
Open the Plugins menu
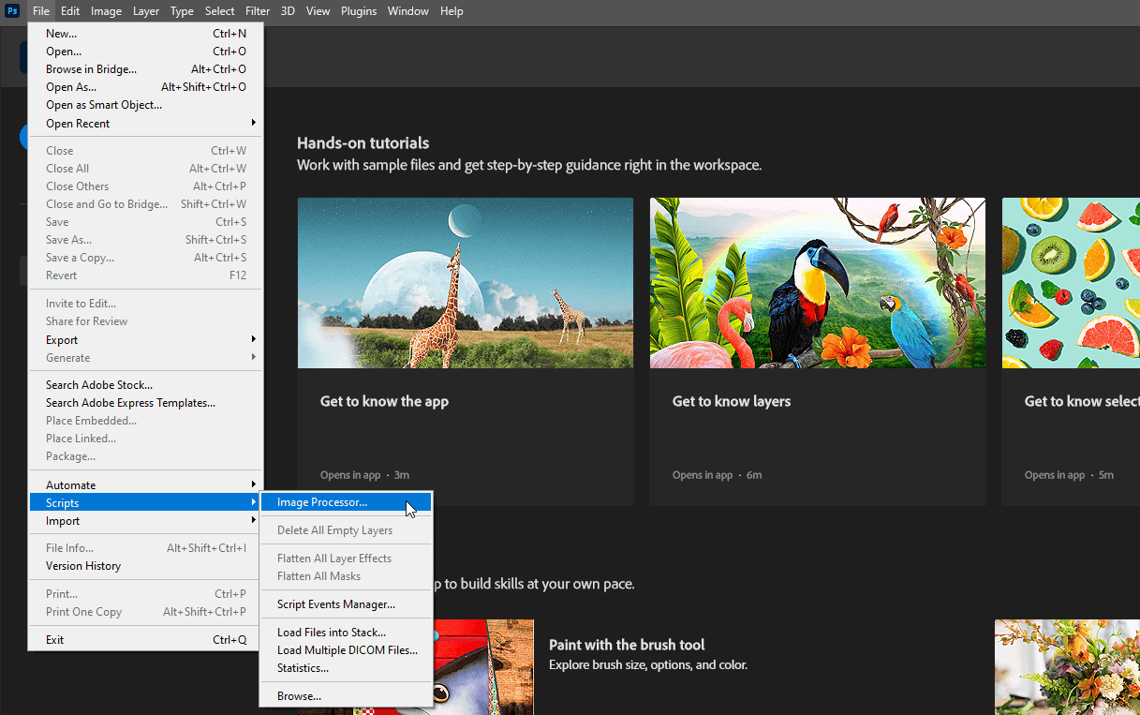click(x=359, y=11)
